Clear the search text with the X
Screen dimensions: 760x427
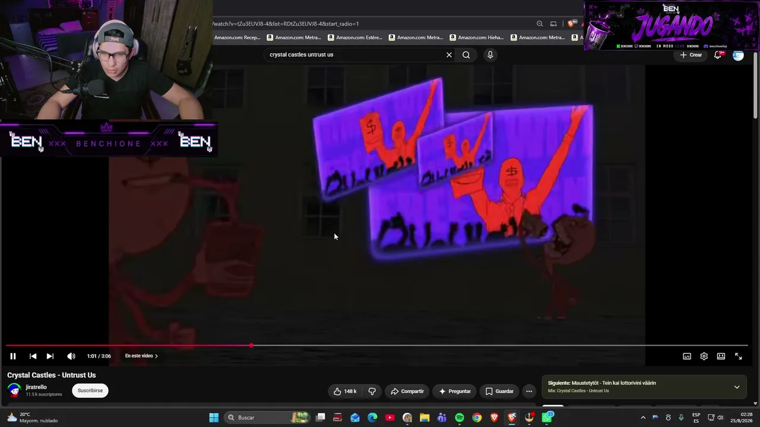pyautogui.click(x=449, y=55)
